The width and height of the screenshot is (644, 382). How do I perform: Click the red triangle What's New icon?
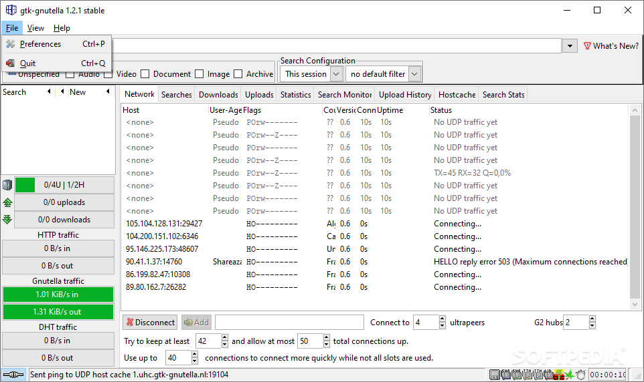[x=587, y=46]
